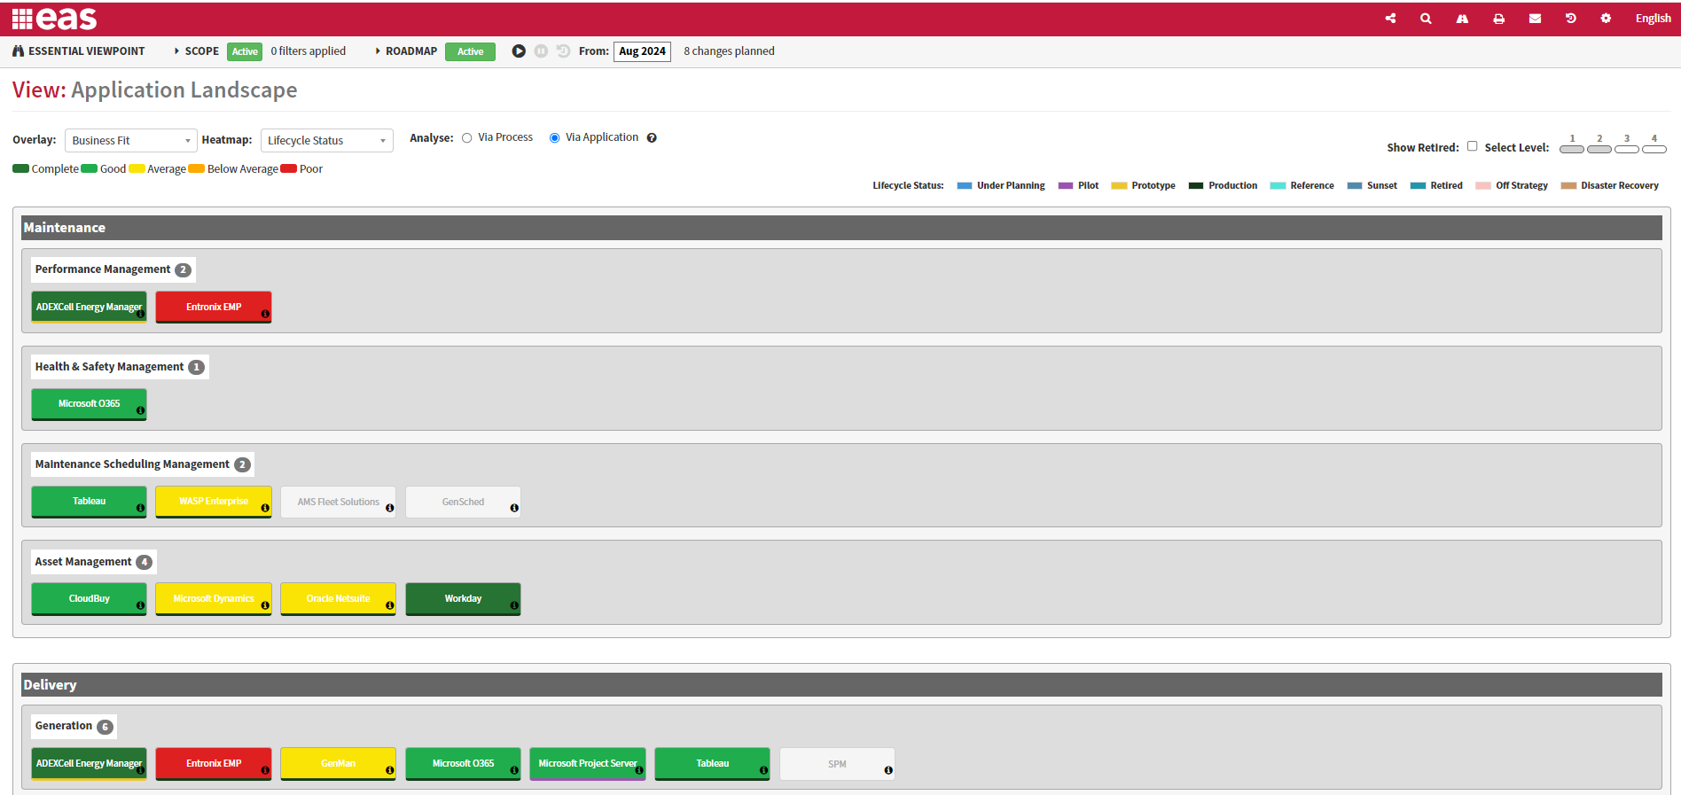Open info icon on CloudBuy tile
The height and width of the screenshot is (795, 1681).
pos(140,605)
